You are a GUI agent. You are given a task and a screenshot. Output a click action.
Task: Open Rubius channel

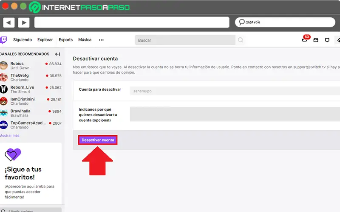pos(31,66)
